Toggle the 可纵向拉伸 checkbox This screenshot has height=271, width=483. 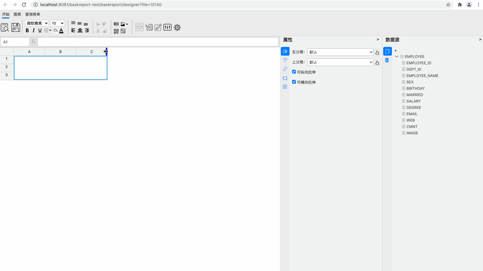tap(294, 72)
